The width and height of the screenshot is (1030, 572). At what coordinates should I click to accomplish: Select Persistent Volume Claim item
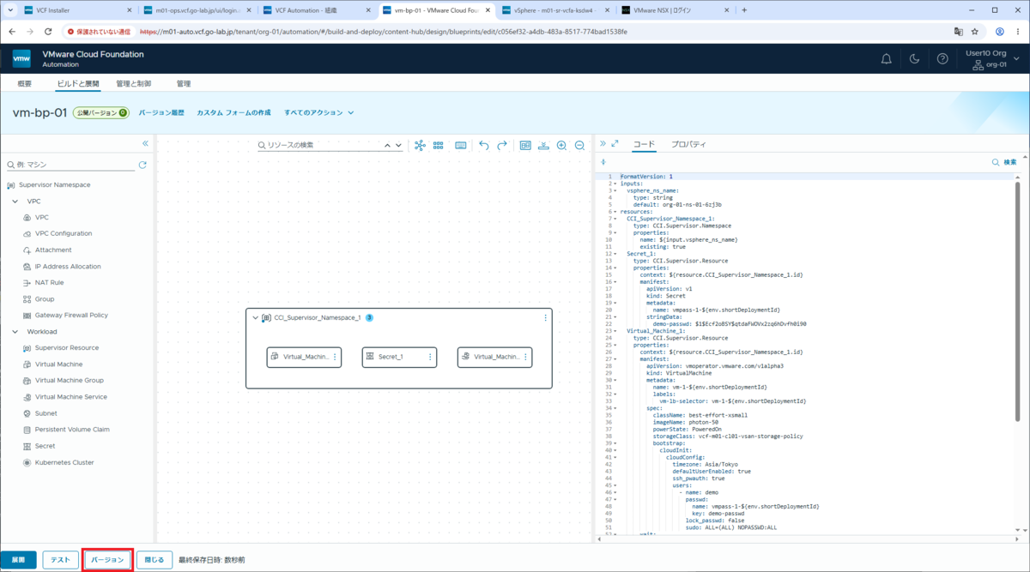[x=72, y=430]
